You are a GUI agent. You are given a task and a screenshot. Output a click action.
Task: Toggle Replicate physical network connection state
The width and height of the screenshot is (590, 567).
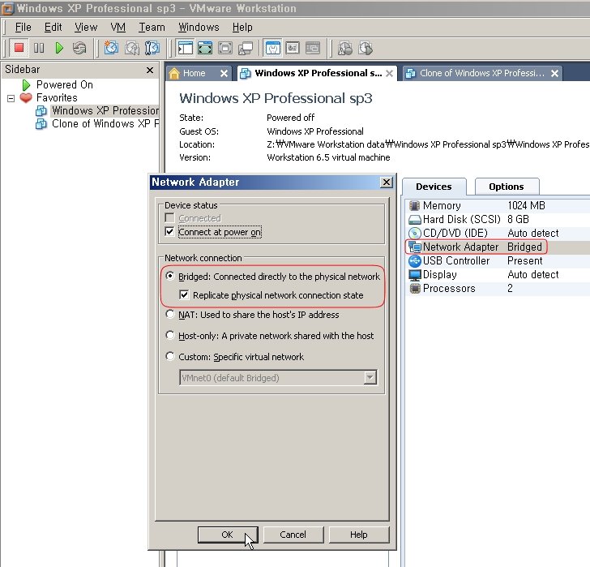(184, 294)
